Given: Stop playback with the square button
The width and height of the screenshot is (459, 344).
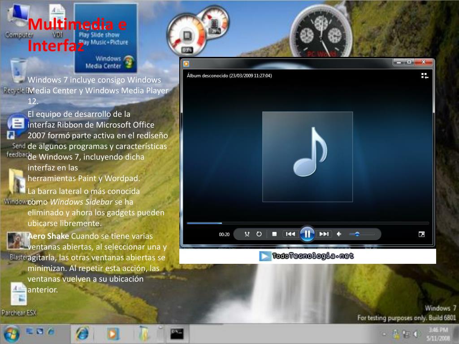Looking at the screenshot, I should pyautogui.click(x=274, y=234).
